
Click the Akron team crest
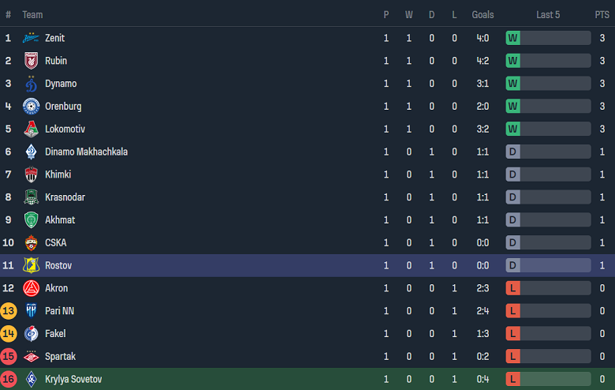[x=32, y=289]
